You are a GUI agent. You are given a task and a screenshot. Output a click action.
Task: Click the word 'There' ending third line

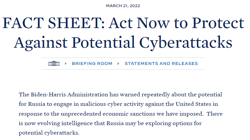pos(215,114)
